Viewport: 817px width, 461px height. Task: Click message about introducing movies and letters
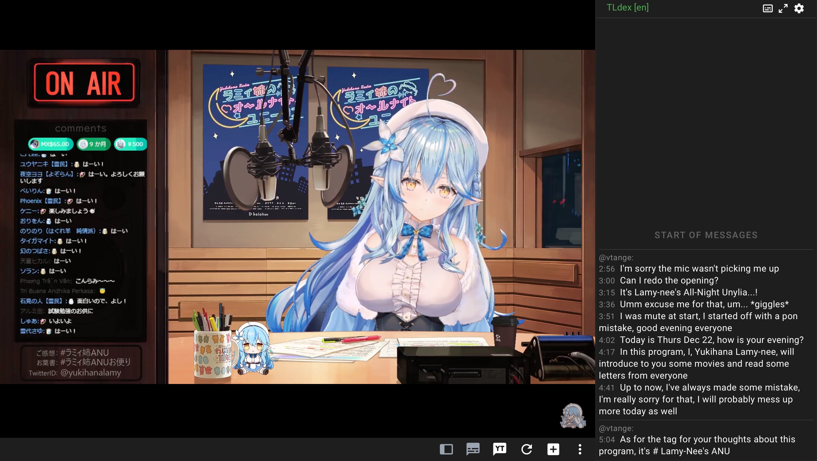696,364
